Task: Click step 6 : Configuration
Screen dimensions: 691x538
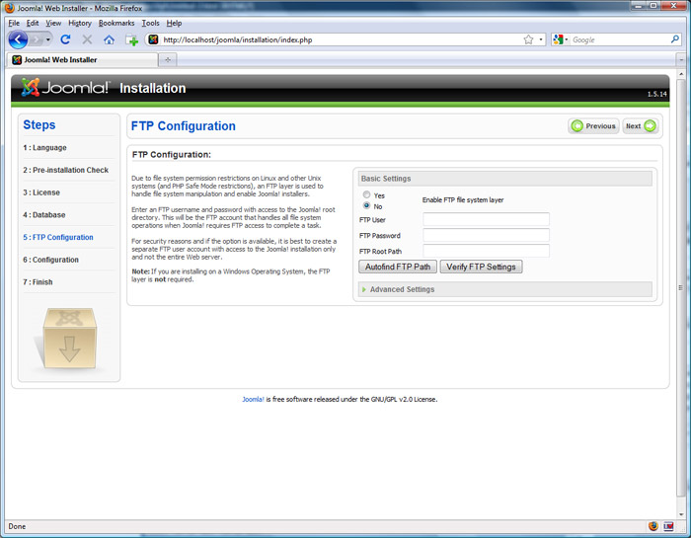Action: click(50, 260)
